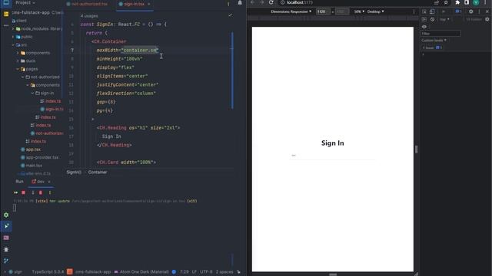Open the yellow Commit tool window icon

point(6,14)
